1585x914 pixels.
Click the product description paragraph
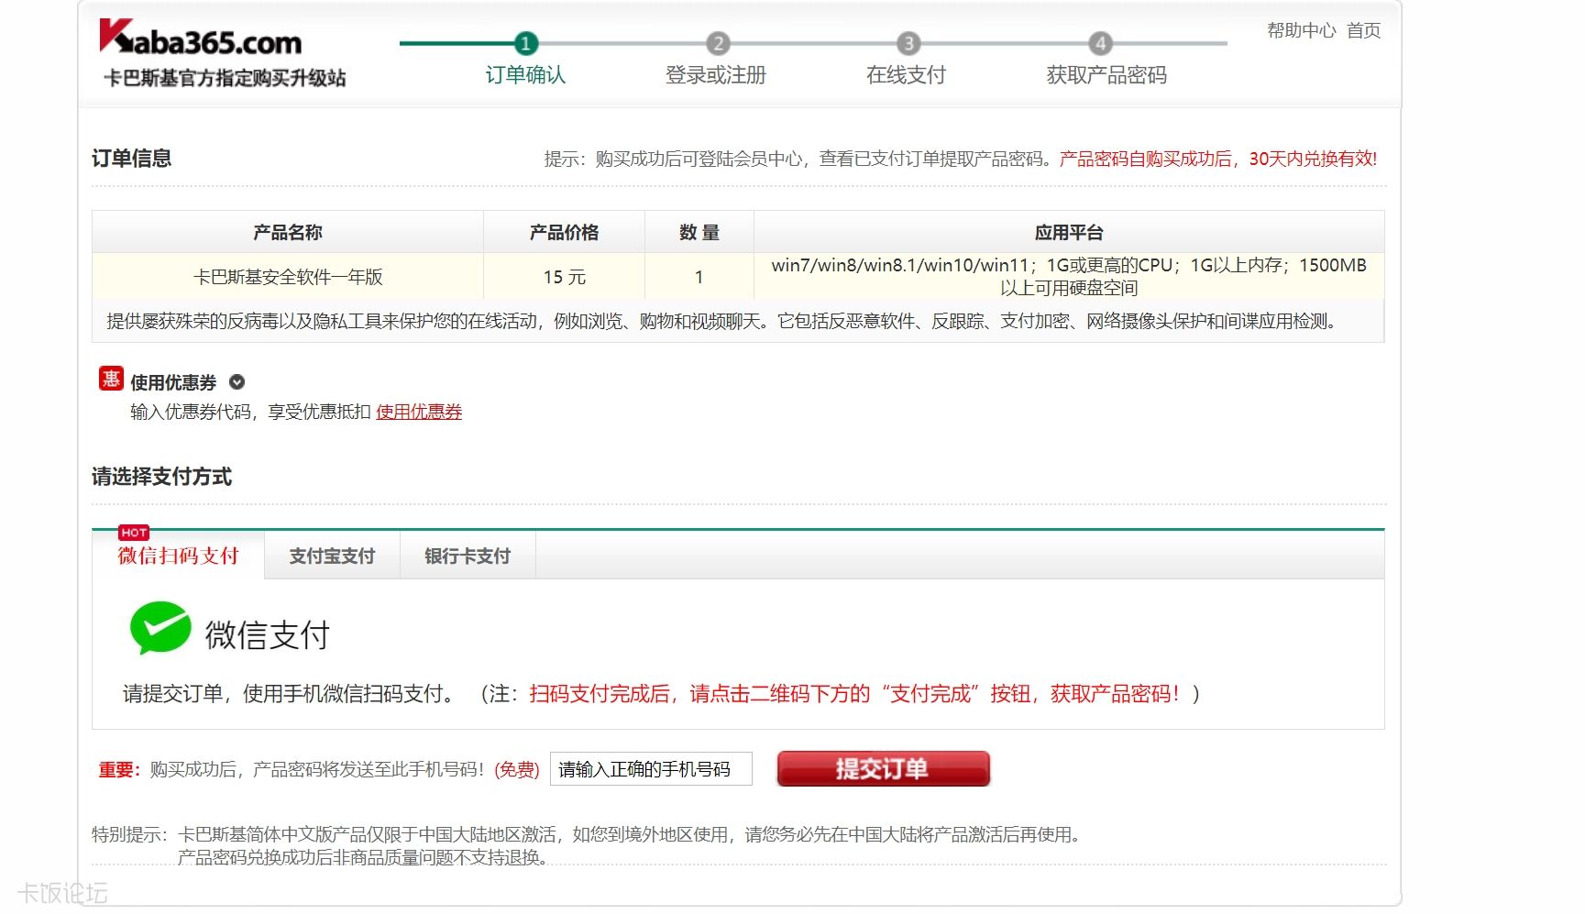[x=722, y=321]
